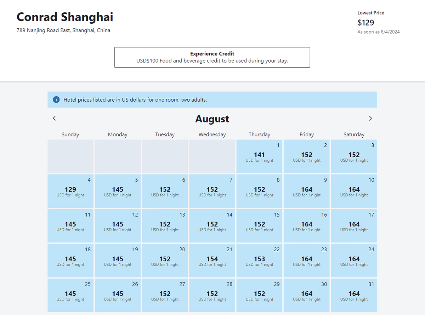Select August 4 at lowest price 129
This screenshot has width=425, height=315.
(x=70, y=191)
